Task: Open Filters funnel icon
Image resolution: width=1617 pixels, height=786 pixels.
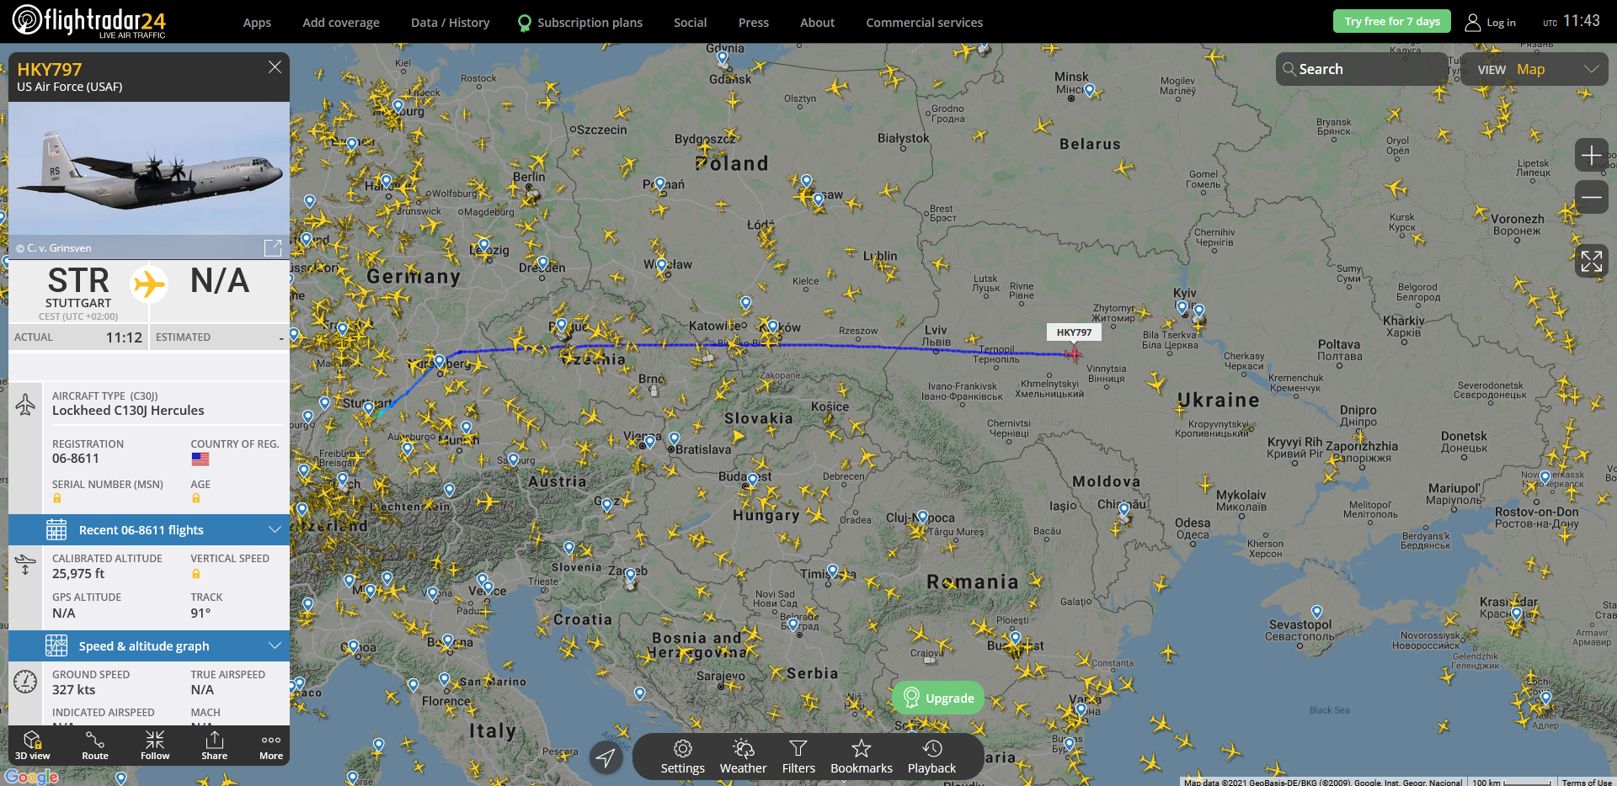Action: pos(798,757)
